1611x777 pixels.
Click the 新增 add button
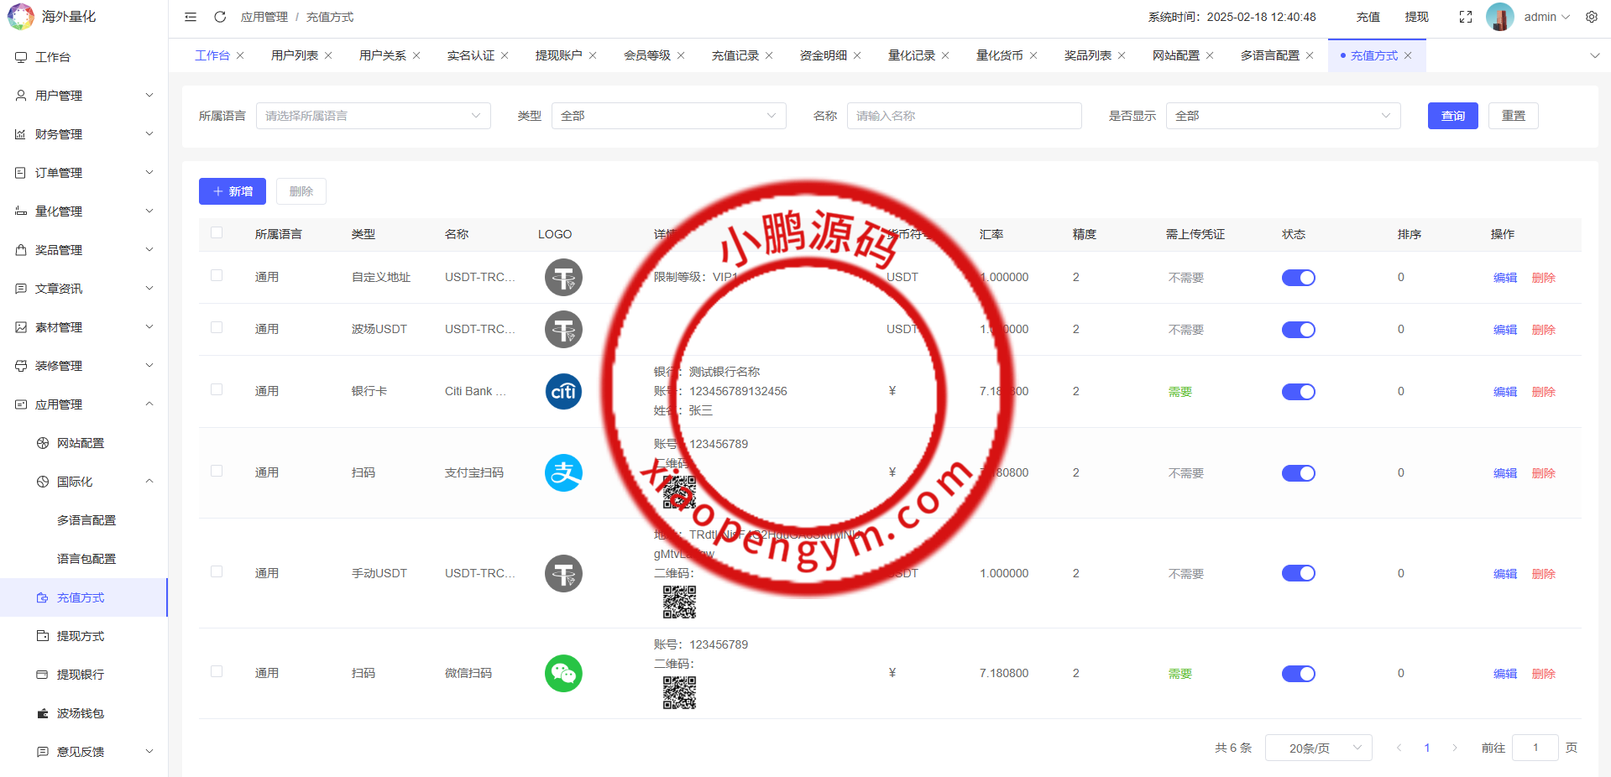232,190
